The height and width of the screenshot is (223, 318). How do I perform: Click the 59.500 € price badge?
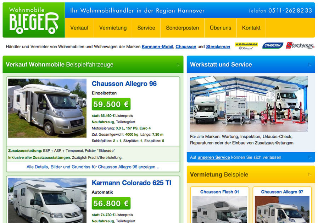[111, 104]
